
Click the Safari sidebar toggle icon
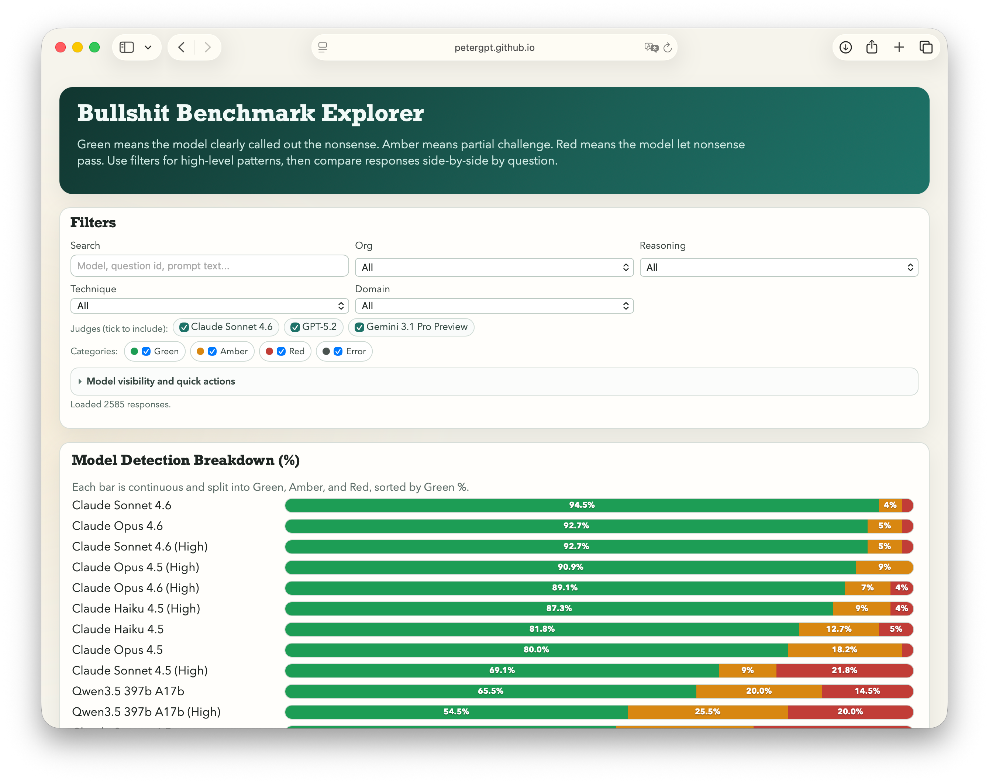127,47
